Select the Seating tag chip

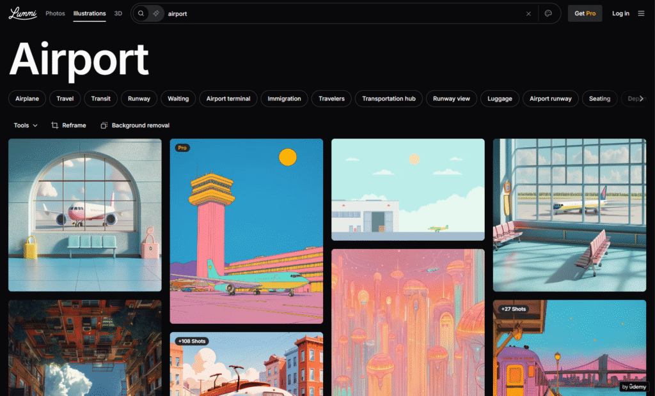click(599, 98)
